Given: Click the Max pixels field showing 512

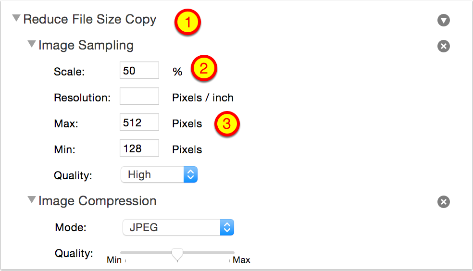Looking at the screenshot, I should [139, 123].
